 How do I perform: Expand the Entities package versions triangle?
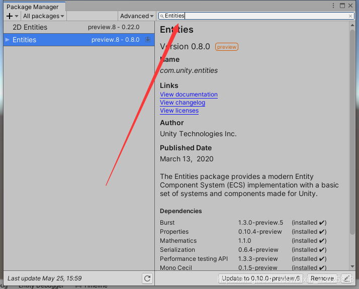point(8,40)
